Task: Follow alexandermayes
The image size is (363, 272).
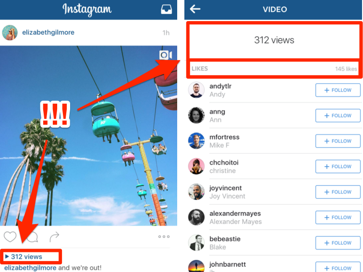Action: pyautogui.click(x=338, y=217)
